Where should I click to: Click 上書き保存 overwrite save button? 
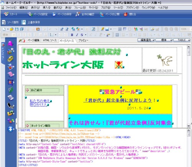tap(31, 22)
